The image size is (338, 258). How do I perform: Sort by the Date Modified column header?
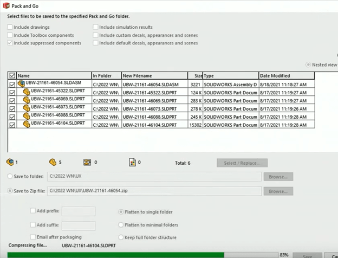pyautogui.click(x=287, y=75)
